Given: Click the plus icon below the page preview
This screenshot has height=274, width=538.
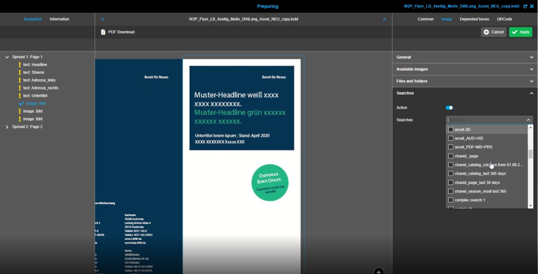Looking at the screenshot, I should click(378, 271).
